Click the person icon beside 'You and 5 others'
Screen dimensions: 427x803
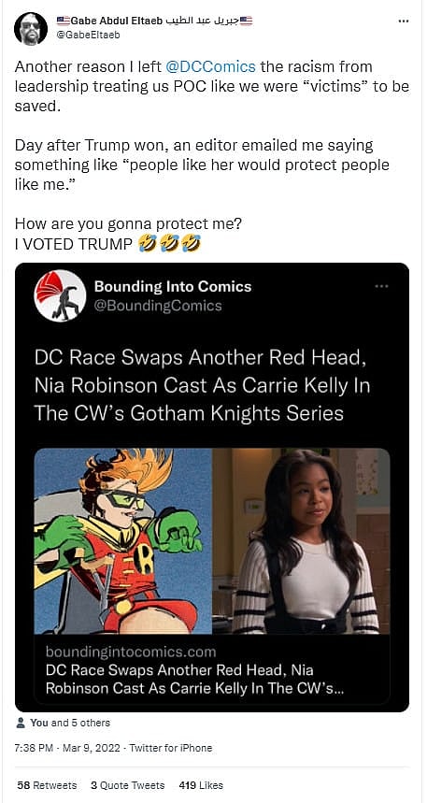[21, 723]
